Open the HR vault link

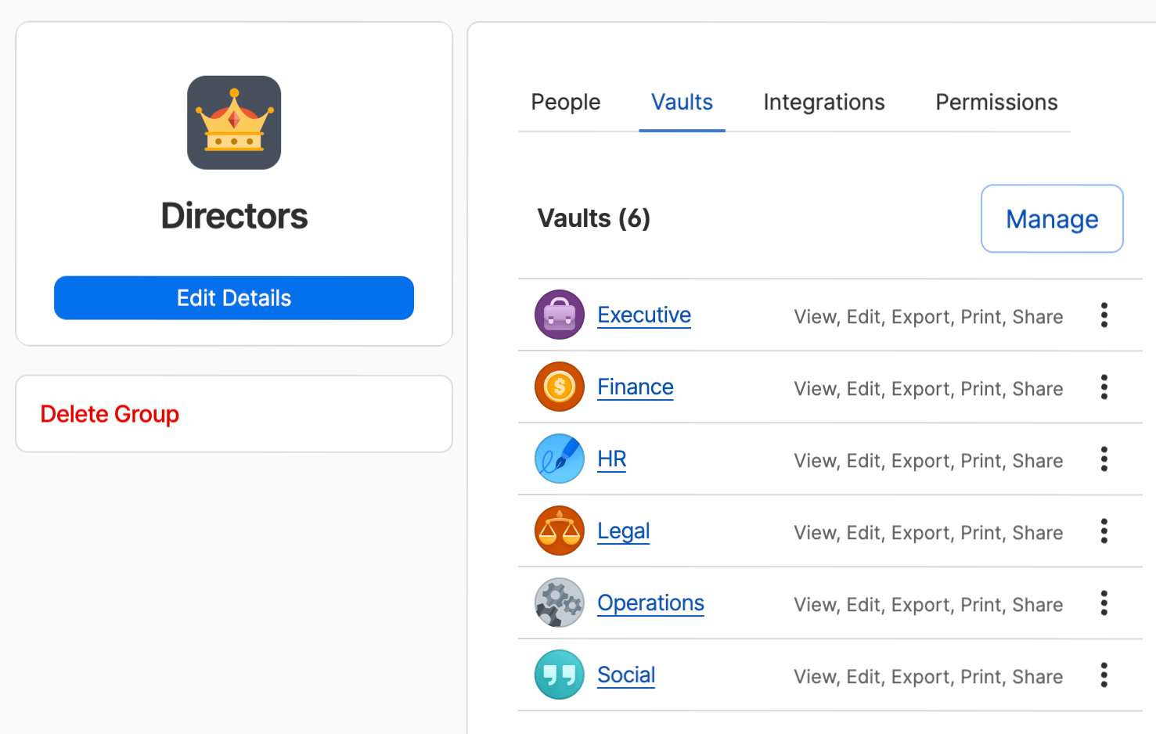(611, 459)
